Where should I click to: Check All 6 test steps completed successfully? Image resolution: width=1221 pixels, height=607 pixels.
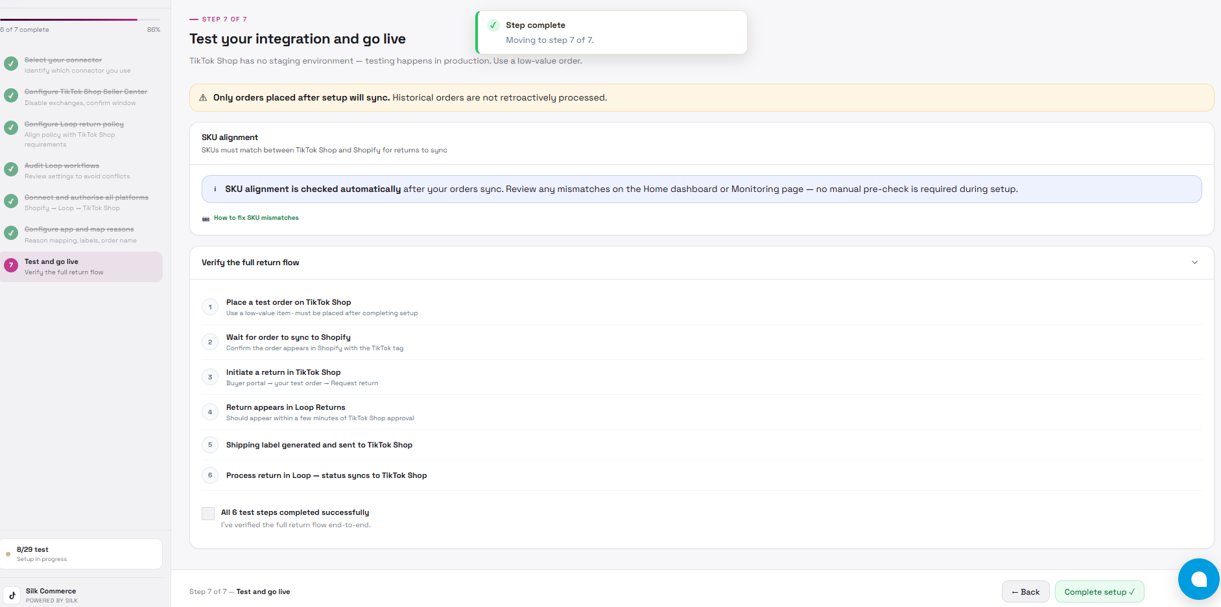(x=208, y=514)
